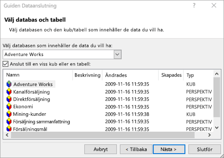Toggle Anslut till en viss kub checkbox
Image resolution: width=224 pixels, height=158 pixels.
point(6,64)
